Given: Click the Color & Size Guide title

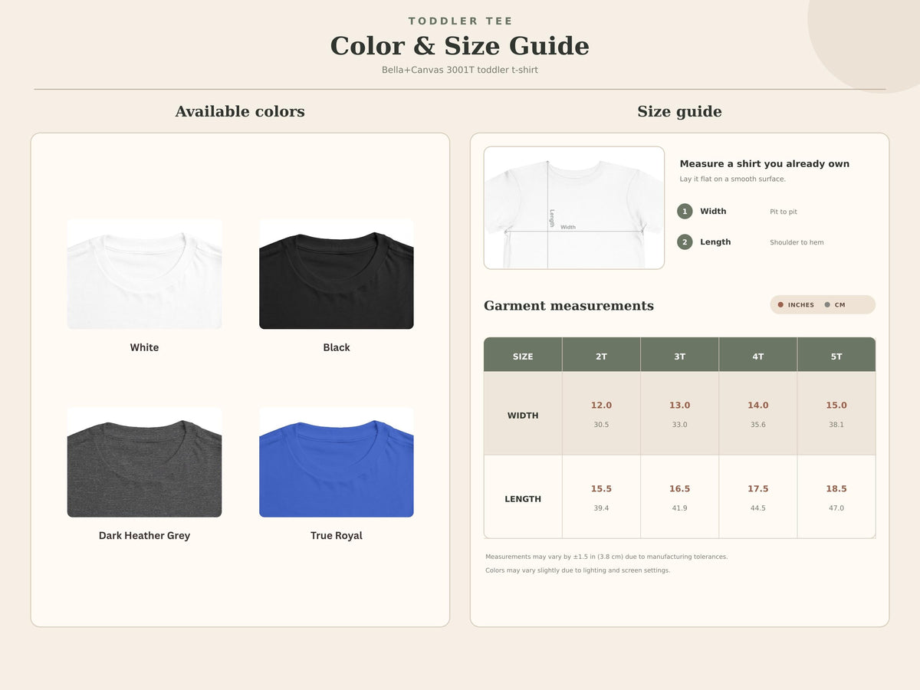Looking at the screenshot, I should (460, 46).
